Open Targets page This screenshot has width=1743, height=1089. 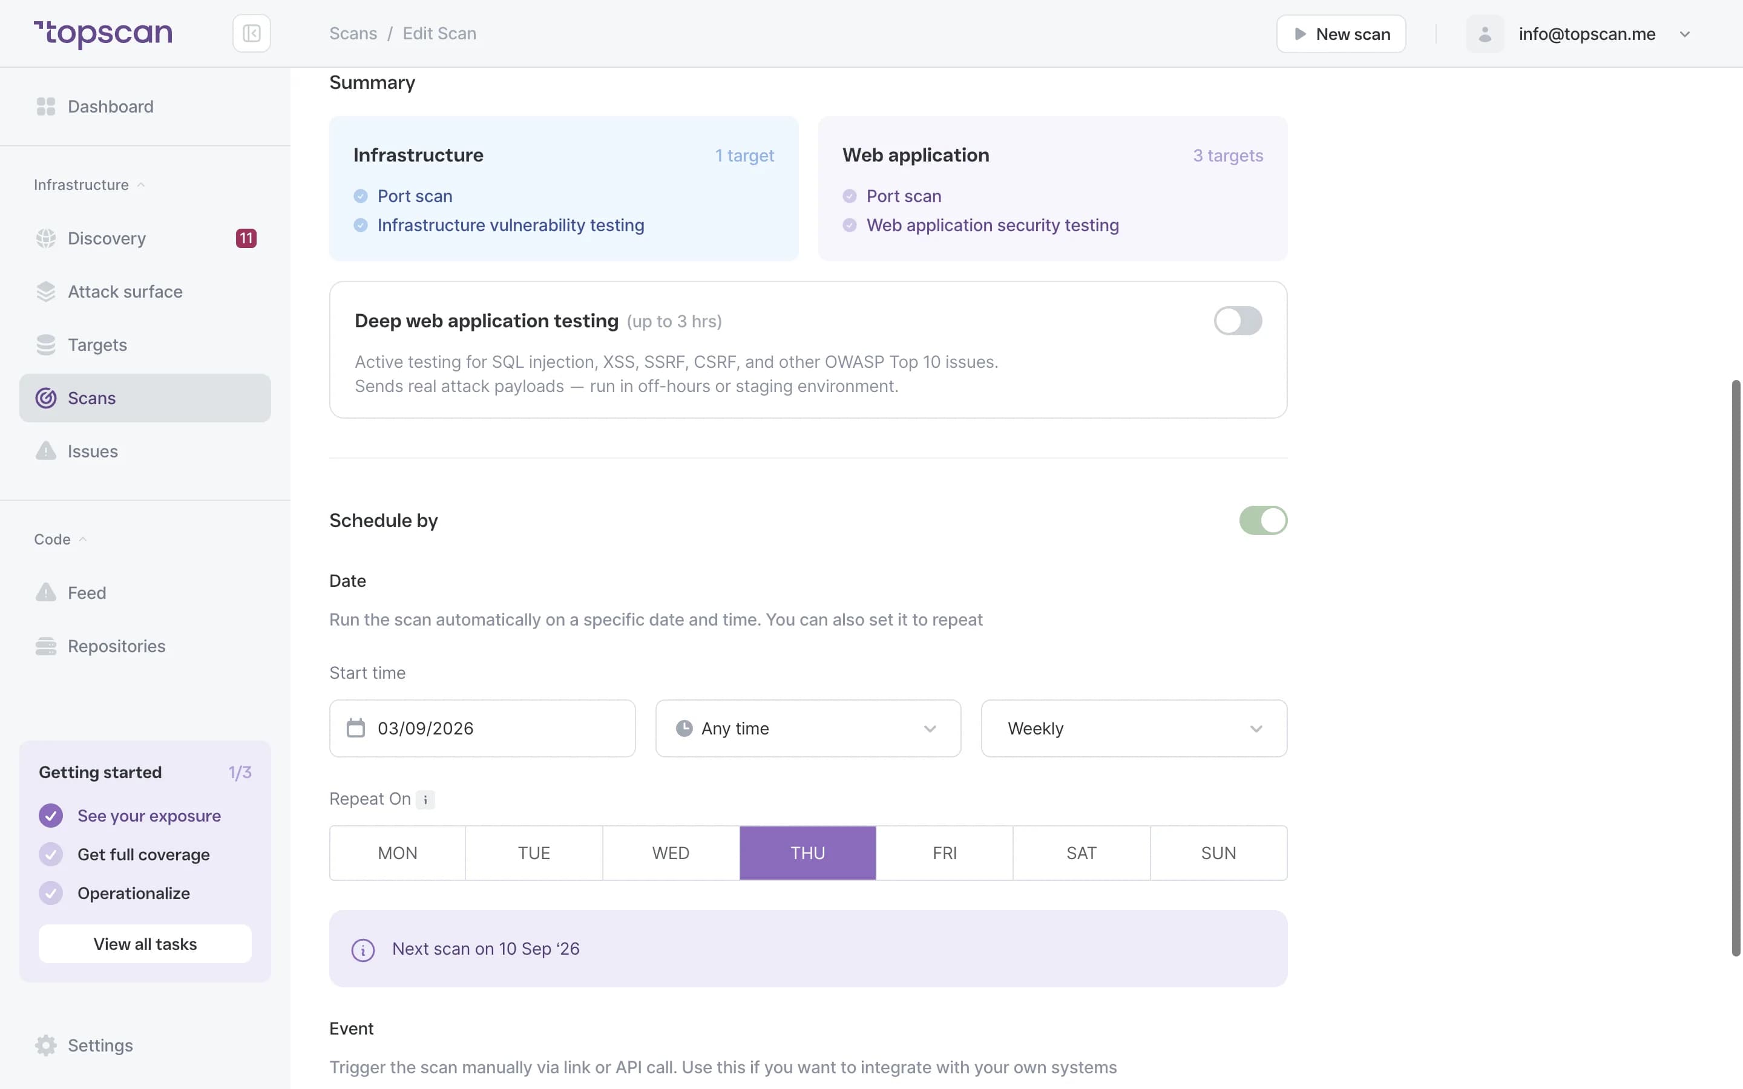[x=145, y=345]
